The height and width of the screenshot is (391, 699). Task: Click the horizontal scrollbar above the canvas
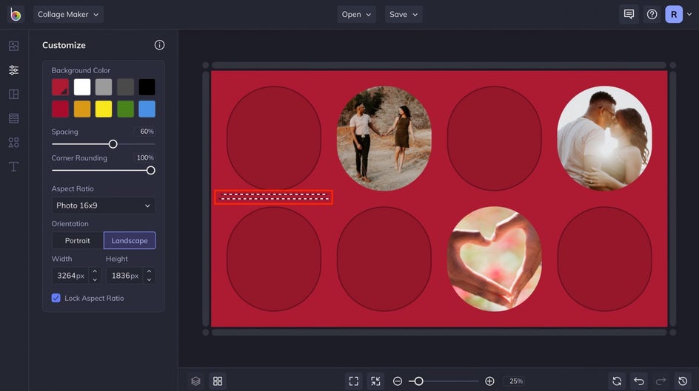tap(439, 65)
